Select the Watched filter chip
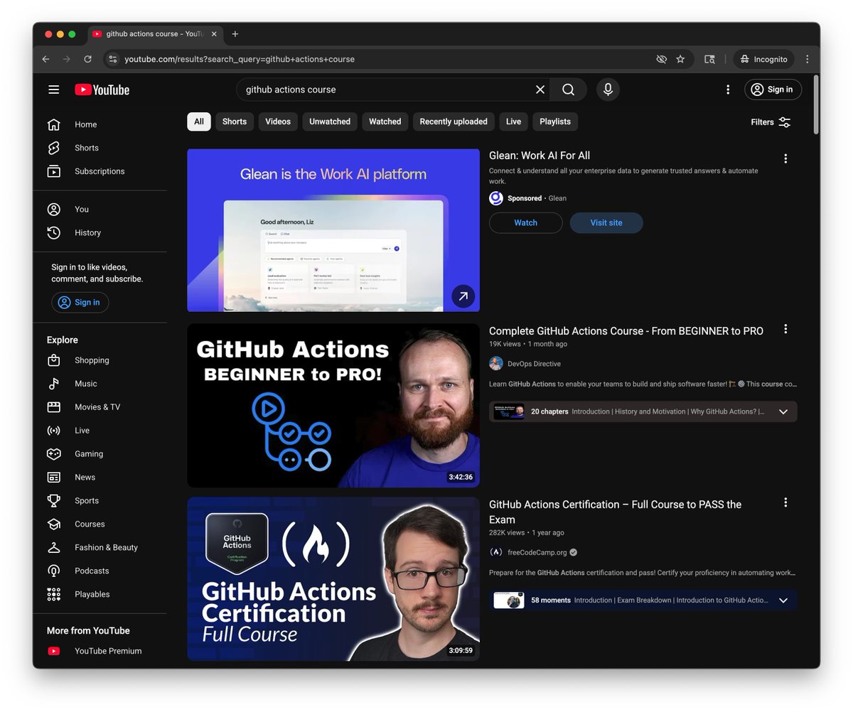 point(385,122)
